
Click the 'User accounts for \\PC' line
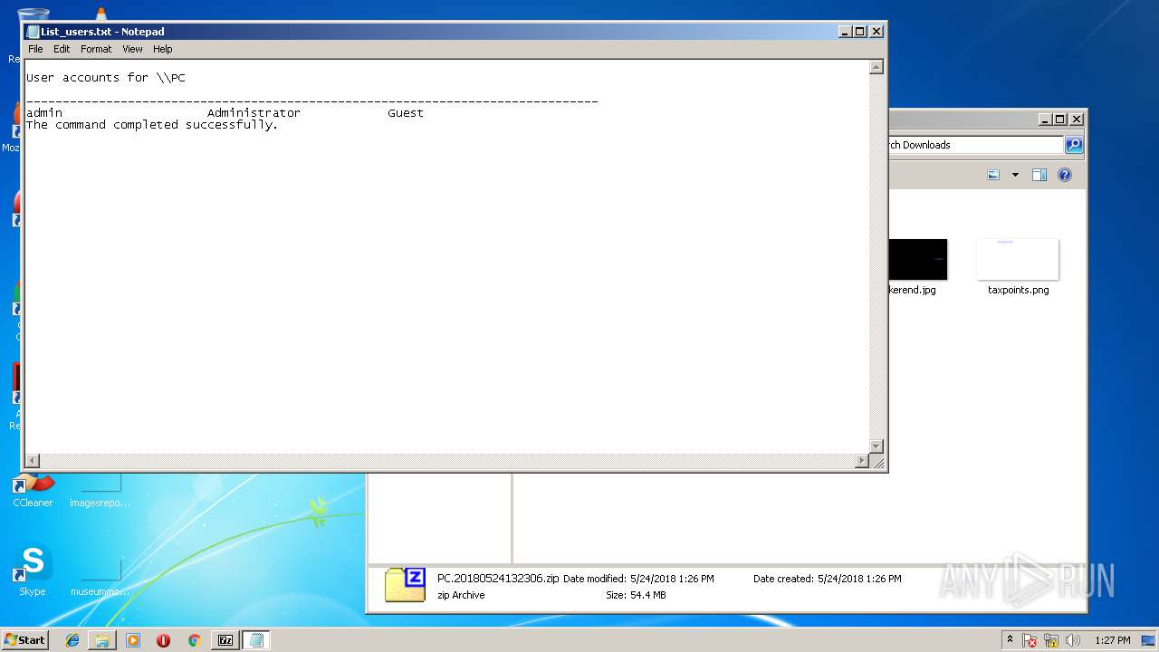[106, 78]
